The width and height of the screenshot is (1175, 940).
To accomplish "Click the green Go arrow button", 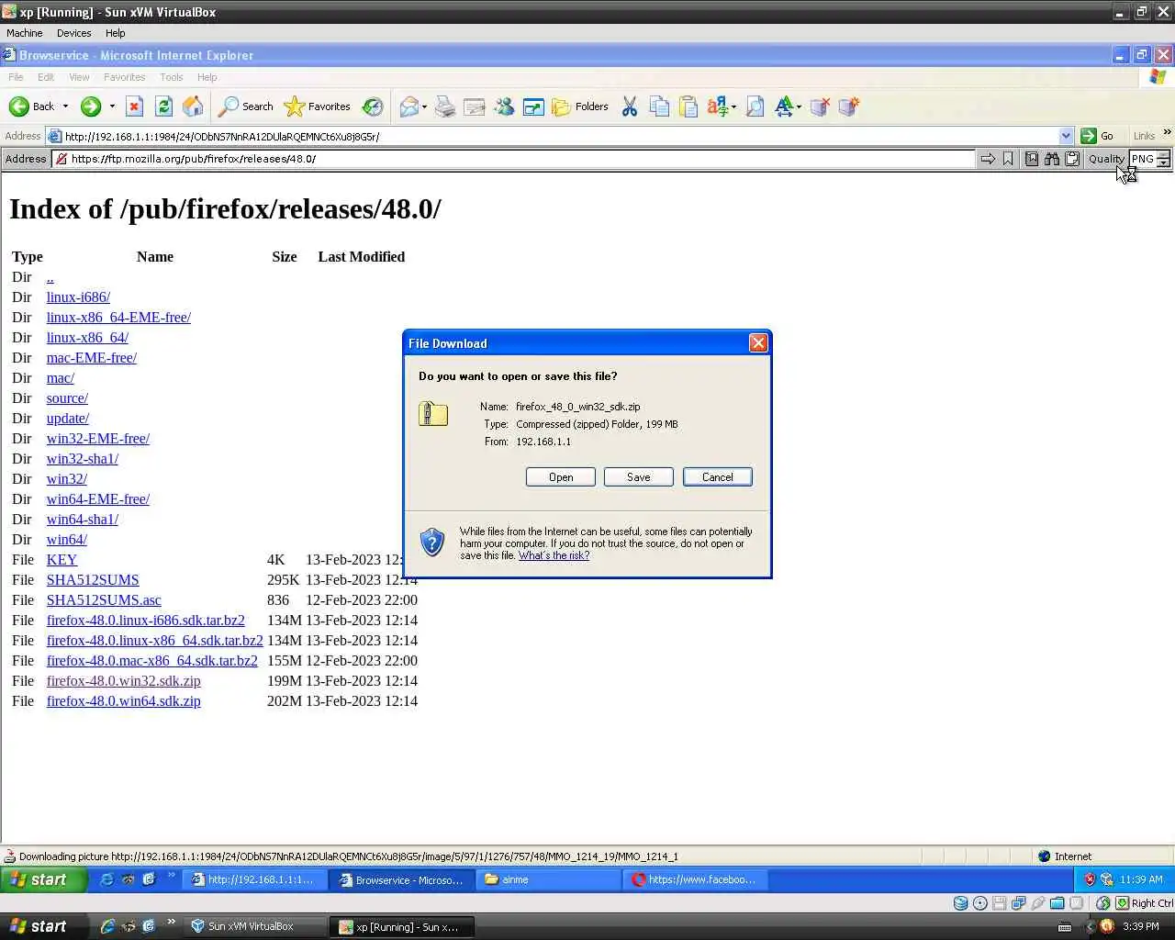I will pyautogui.click(x=1098, y=136).
